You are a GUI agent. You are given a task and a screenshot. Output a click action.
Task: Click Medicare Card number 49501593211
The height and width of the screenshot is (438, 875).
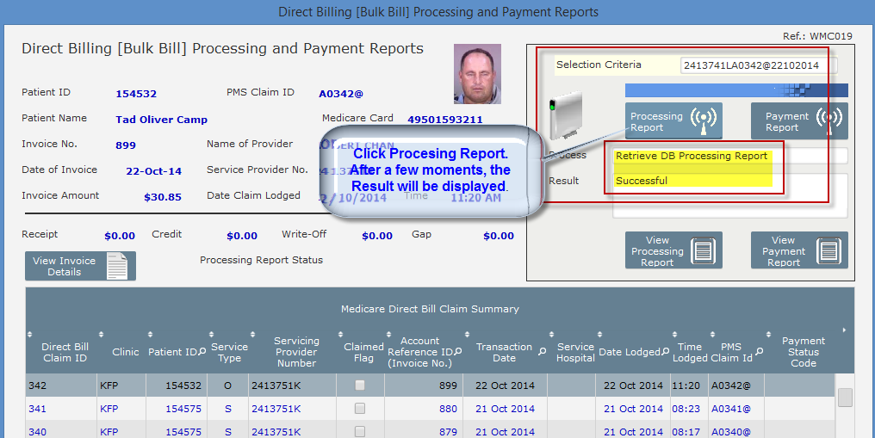(444, 120)
